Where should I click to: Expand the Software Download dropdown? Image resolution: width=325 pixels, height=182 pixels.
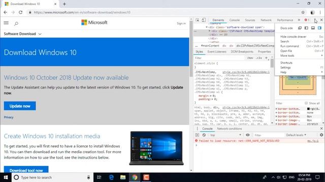[x=22, y=34]
